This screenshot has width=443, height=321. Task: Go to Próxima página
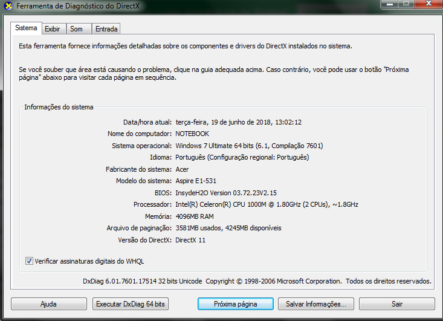(x=235, y=304)
